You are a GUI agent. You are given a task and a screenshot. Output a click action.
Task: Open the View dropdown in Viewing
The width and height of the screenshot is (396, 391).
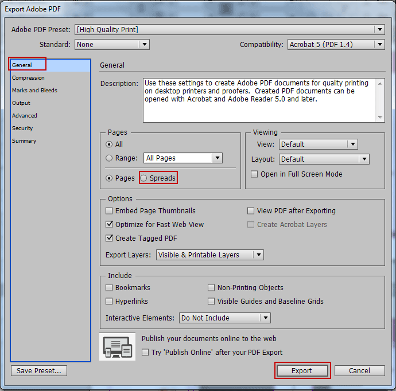click(318, 144)
